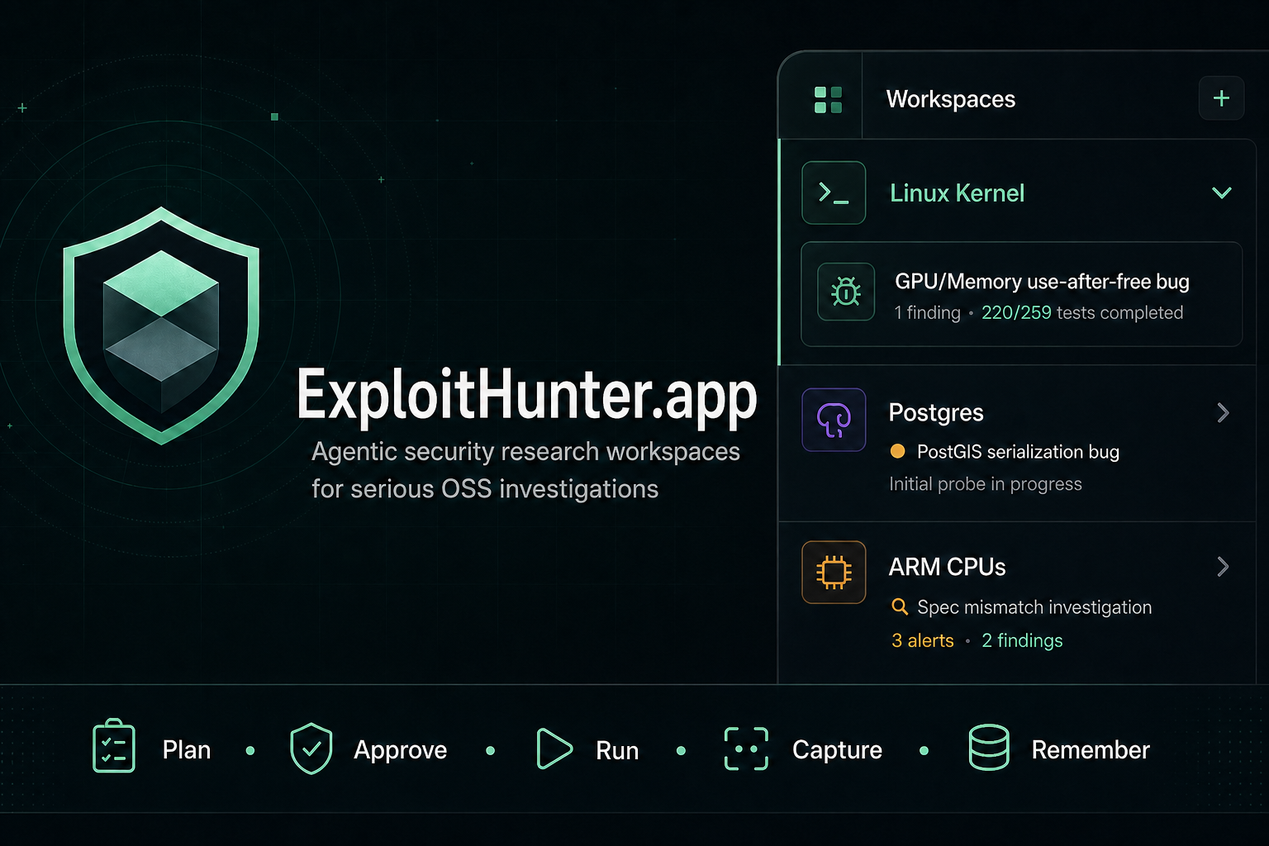Click the Linux Kernel terminal icon

pyautogui.click(x=834, y=192)
